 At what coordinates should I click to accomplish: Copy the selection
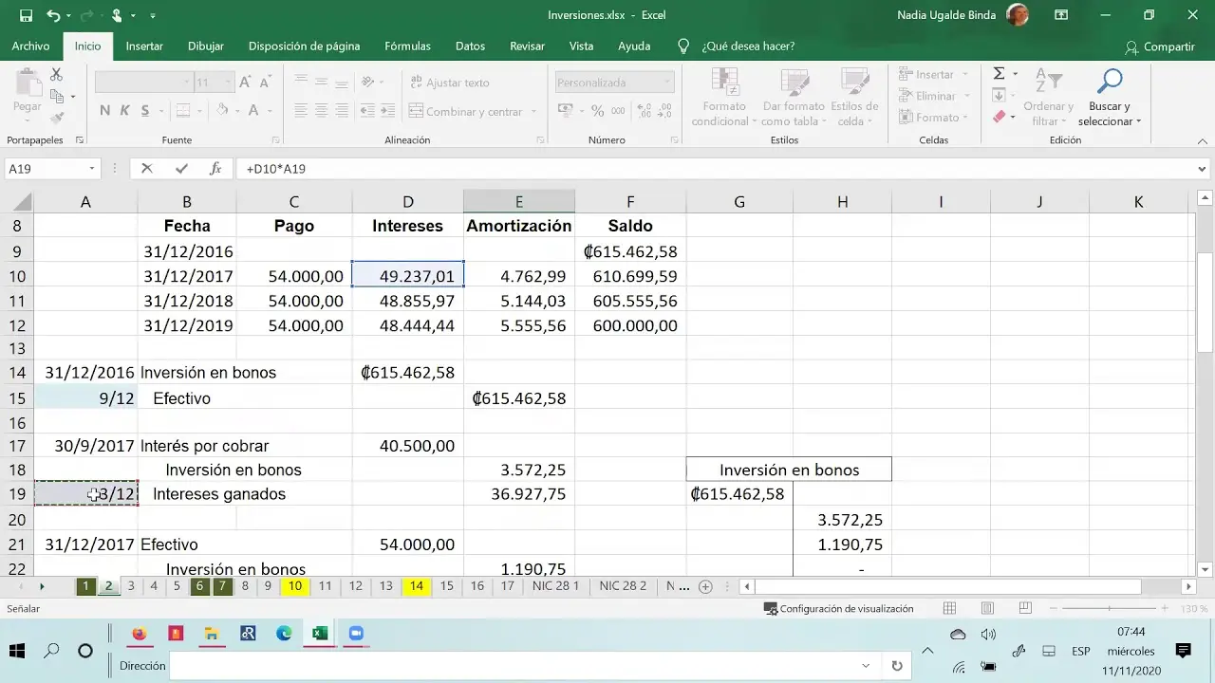pyautogui.click(x=56, y=96)
